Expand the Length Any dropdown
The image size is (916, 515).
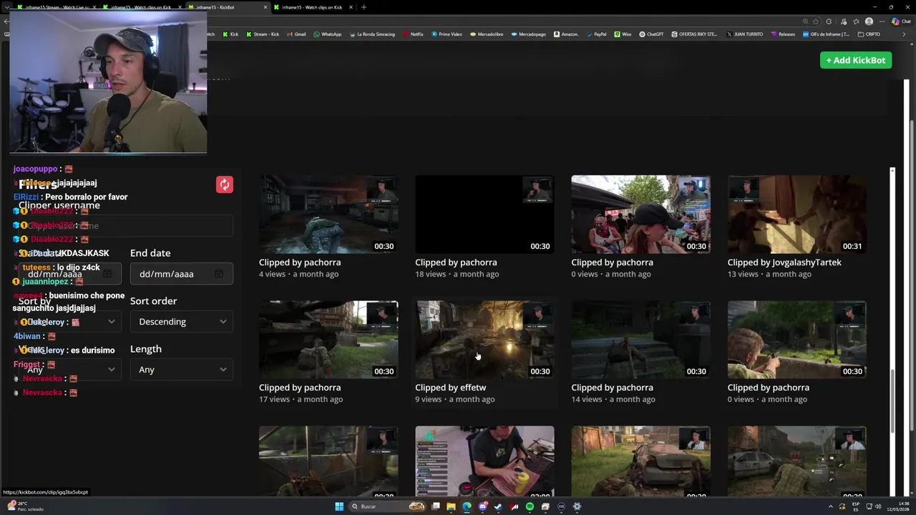(182, 370)
